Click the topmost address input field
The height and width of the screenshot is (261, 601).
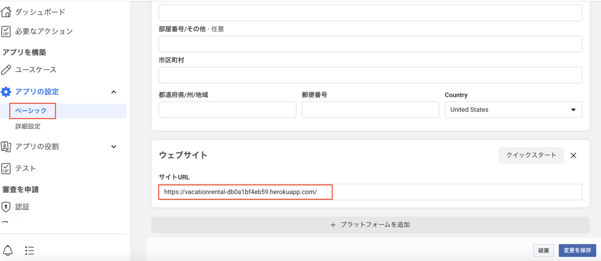coord(371,13)
